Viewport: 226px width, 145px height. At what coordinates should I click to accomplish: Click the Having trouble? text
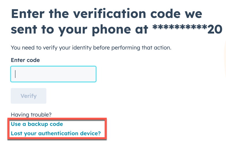click(x=31, y=115)
